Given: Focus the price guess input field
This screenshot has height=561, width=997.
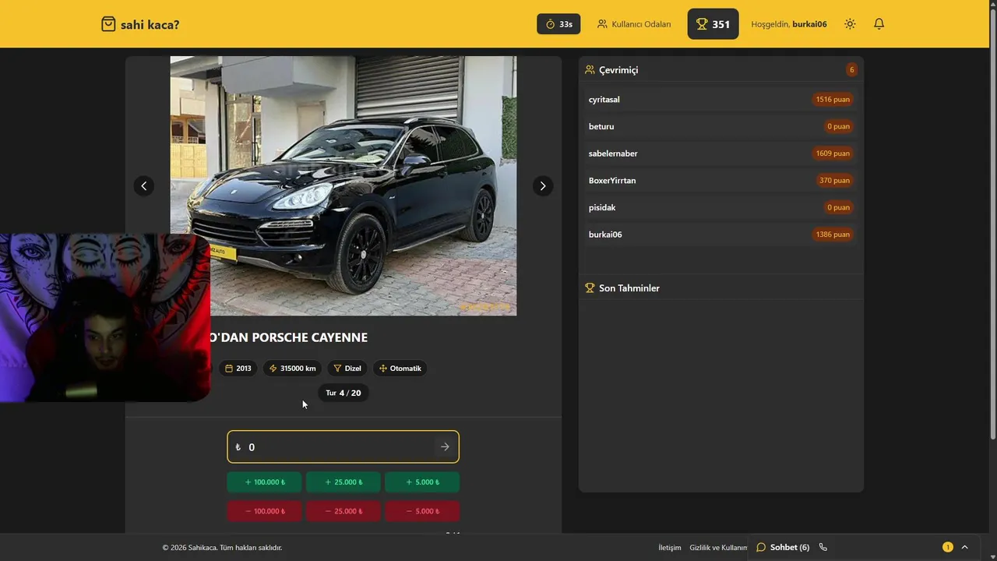Looking at the screenshot, I should [x=343, y=447].
